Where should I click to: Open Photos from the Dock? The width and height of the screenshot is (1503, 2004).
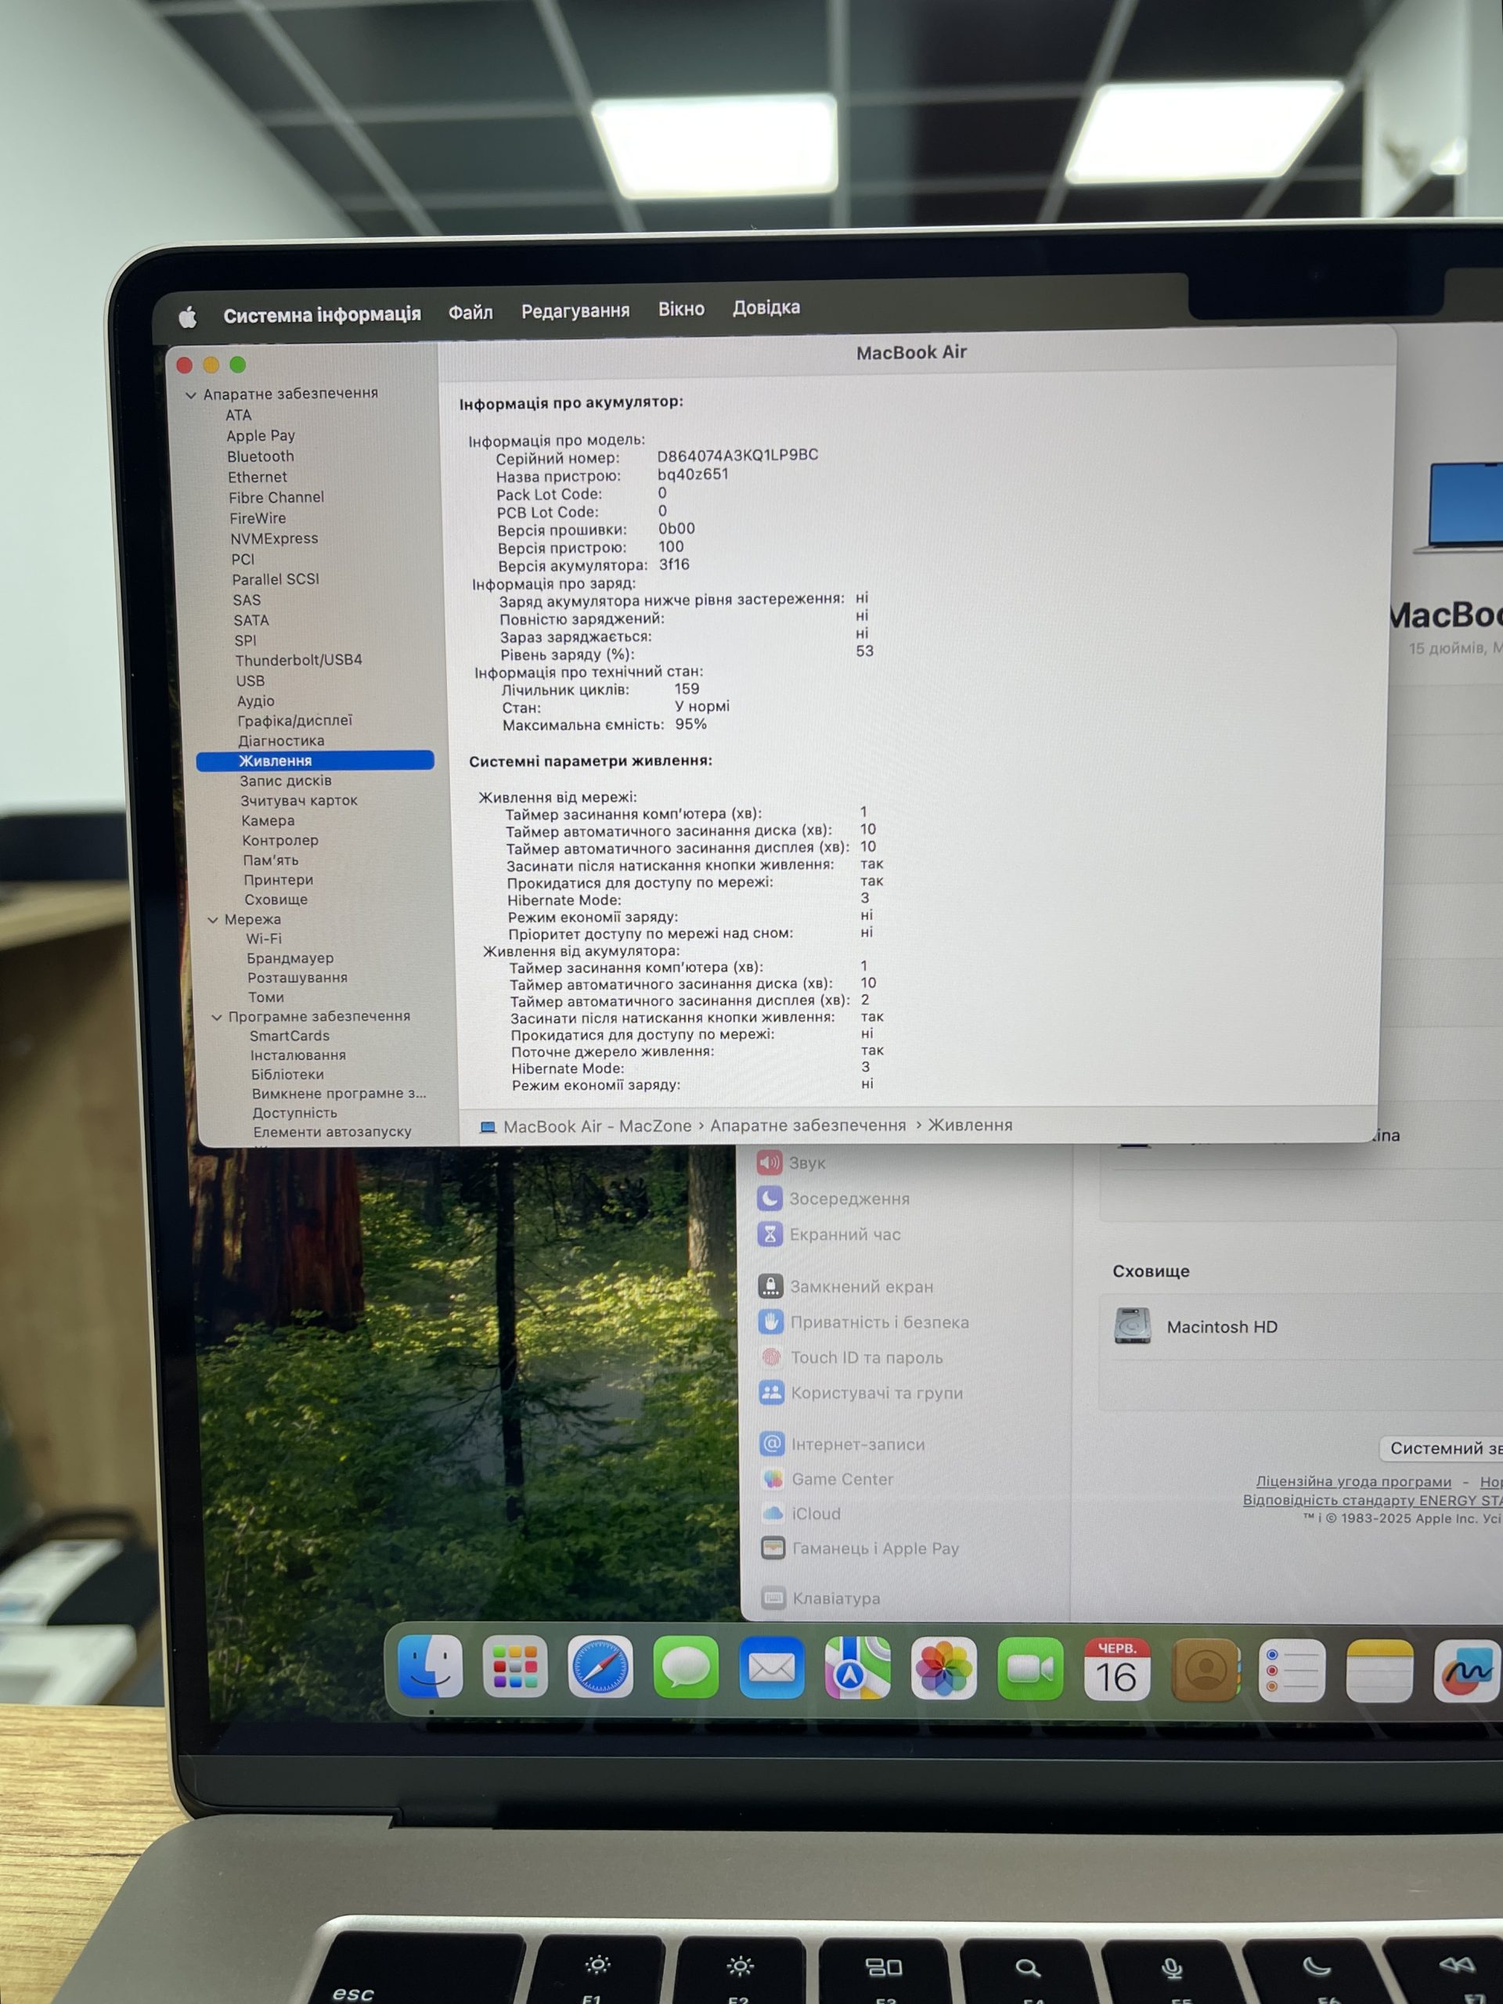943,1669
